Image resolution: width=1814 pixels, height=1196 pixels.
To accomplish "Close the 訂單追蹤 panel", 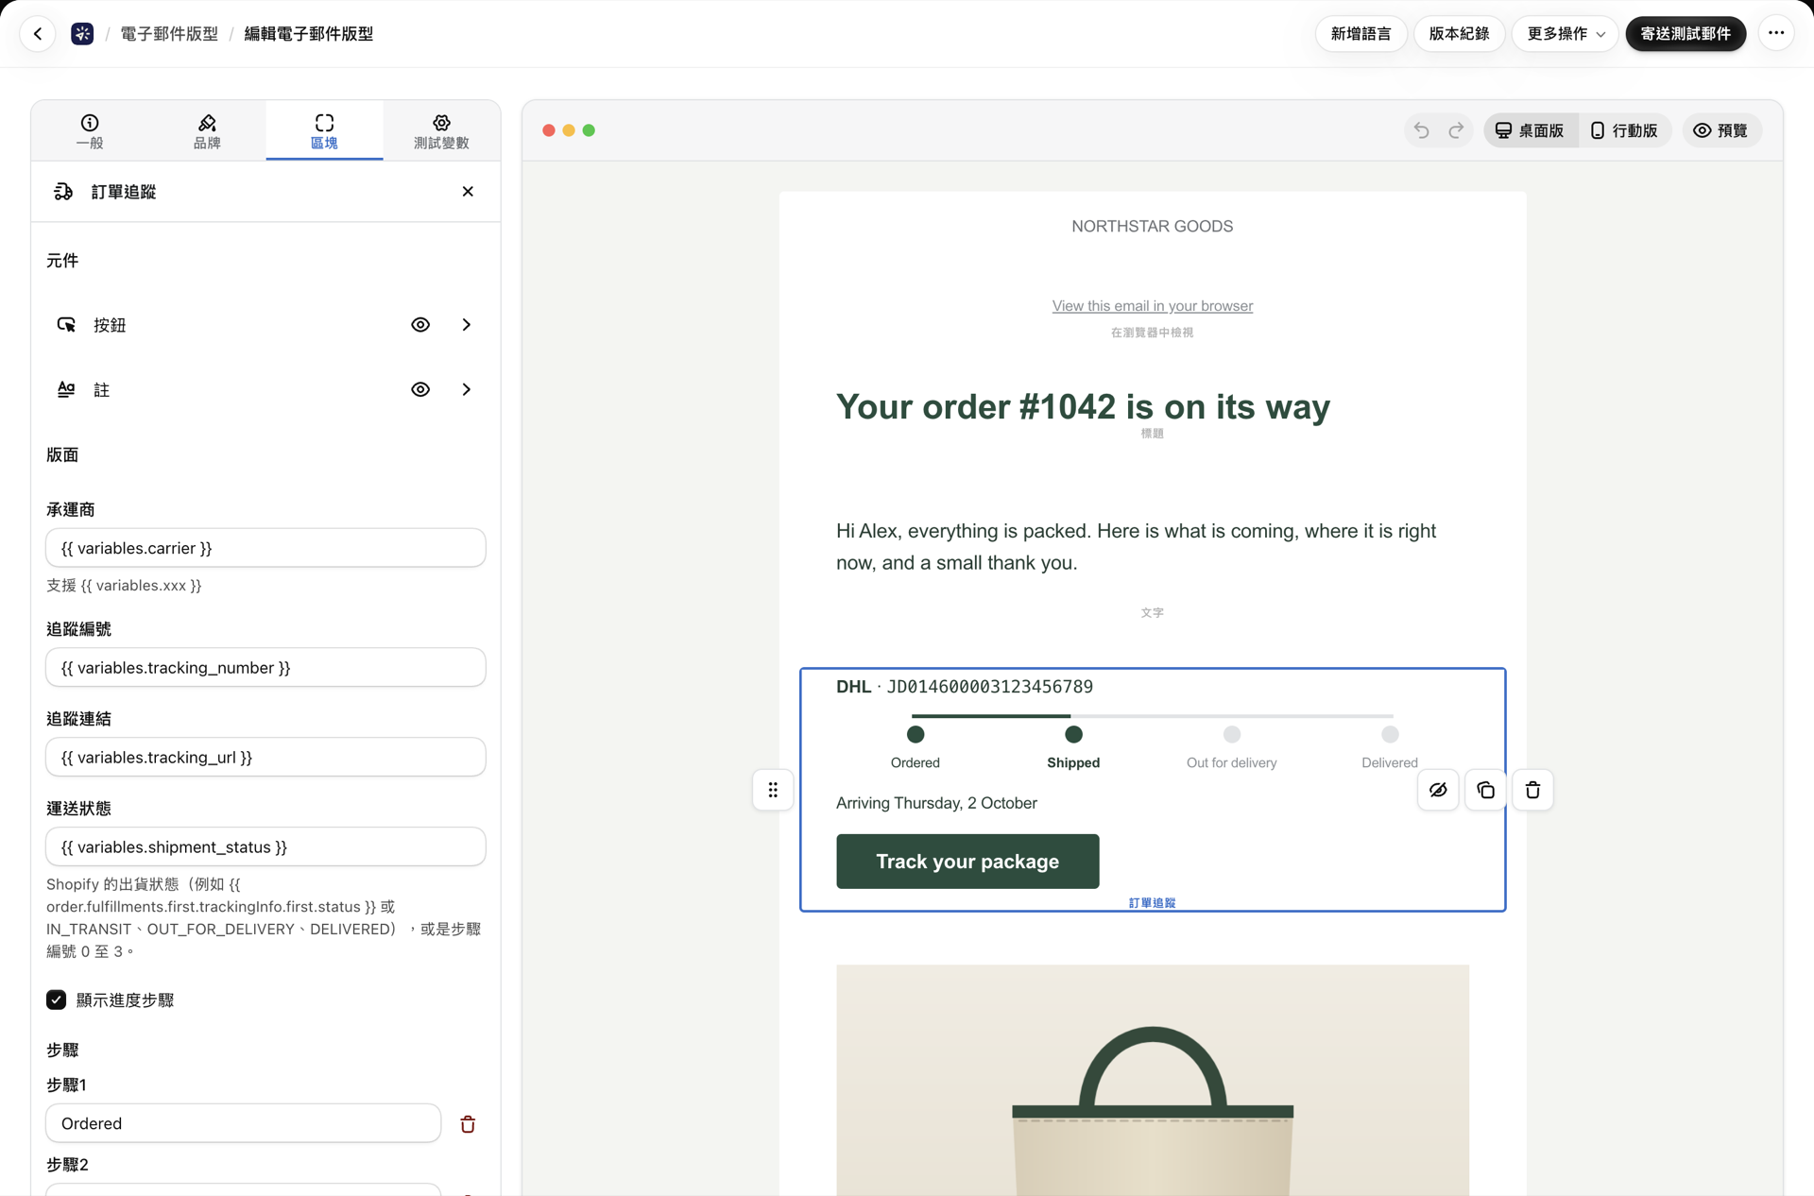I will click(468, 192).
